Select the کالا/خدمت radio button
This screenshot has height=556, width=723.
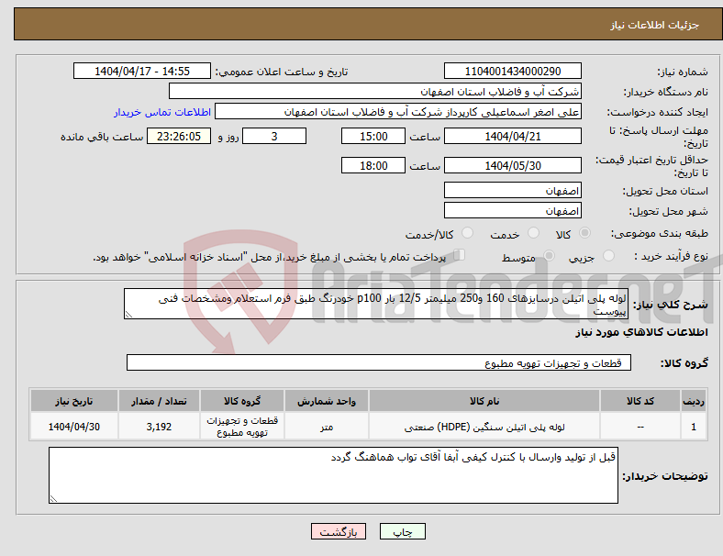coord(467,233)
